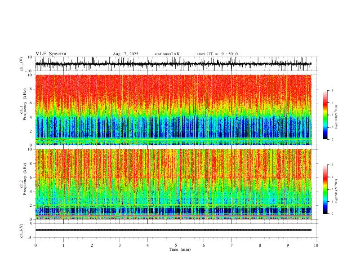Click the date 'Aug.17, 2025'

(x=125, y=54)
